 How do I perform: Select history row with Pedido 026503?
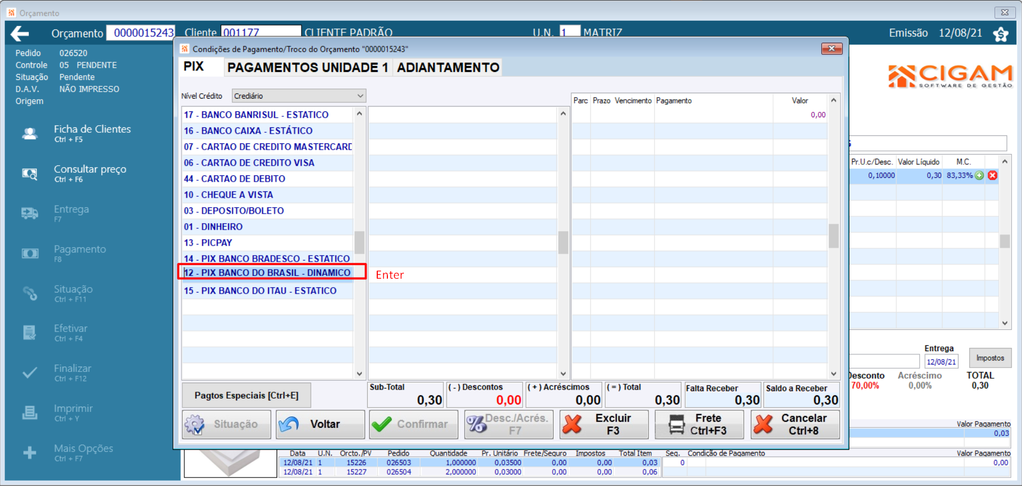469,463
